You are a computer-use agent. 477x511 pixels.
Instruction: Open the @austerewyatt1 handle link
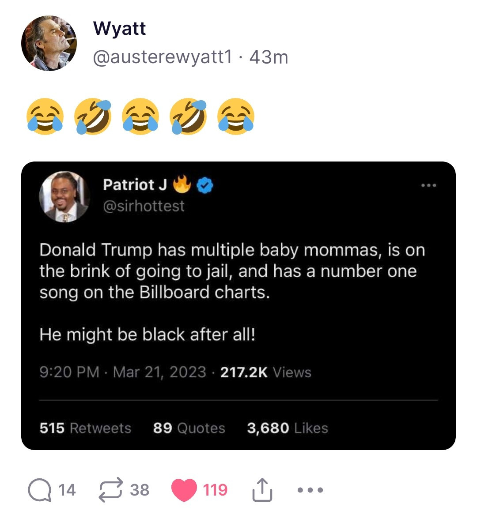(162, 56)
